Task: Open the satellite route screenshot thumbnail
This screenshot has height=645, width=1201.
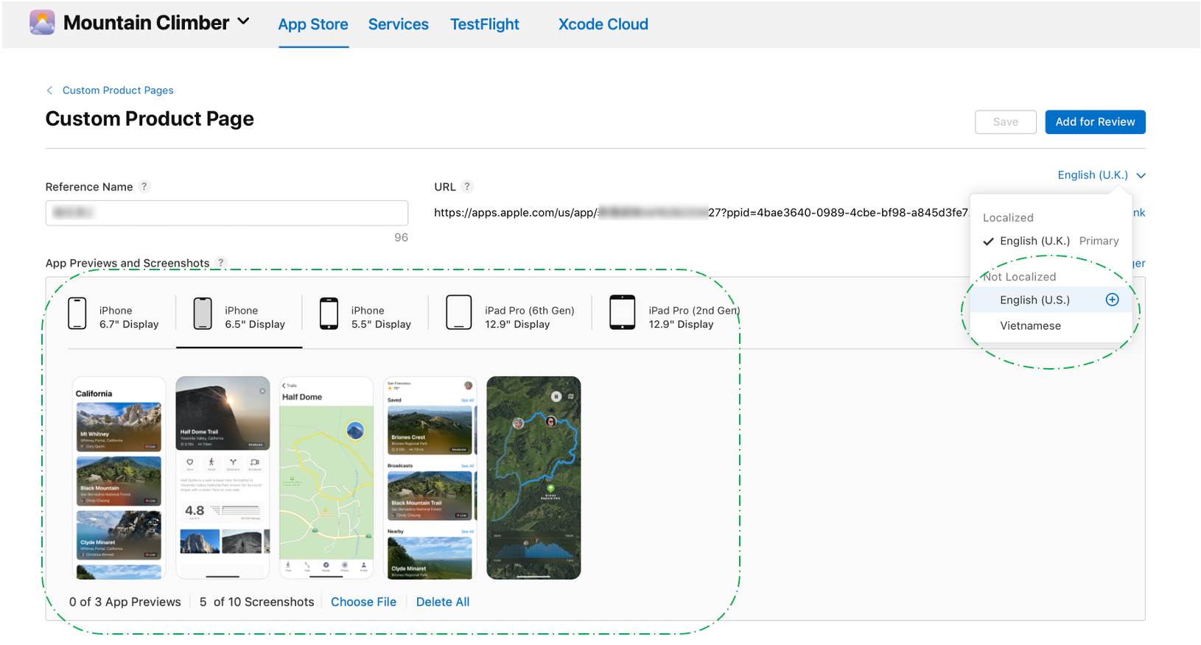Action: point(533,478)
